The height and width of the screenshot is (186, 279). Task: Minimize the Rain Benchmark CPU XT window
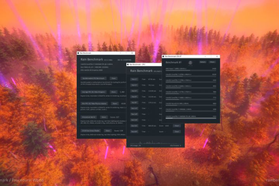[205, 57]
